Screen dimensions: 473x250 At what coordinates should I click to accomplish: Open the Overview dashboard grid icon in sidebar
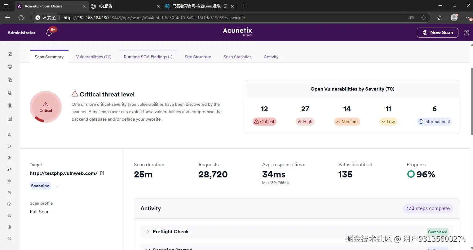10,54
